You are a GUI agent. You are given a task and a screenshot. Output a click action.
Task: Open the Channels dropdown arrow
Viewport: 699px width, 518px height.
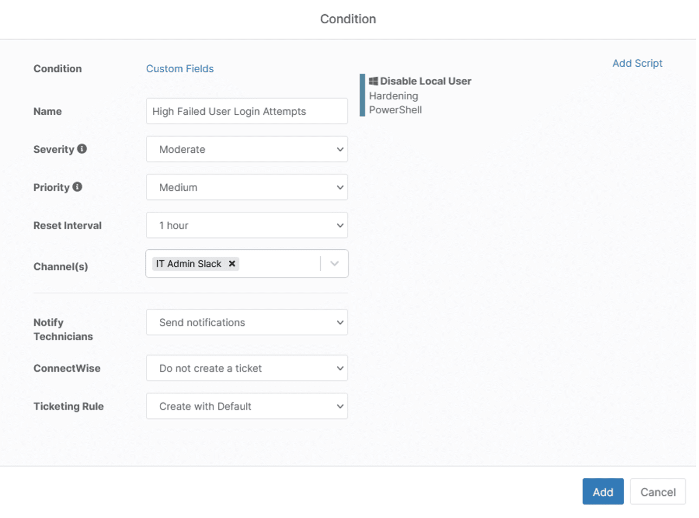point(334,264)
